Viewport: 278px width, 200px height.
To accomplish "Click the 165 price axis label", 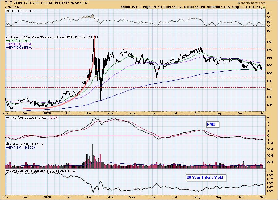I will coord(269,58).
